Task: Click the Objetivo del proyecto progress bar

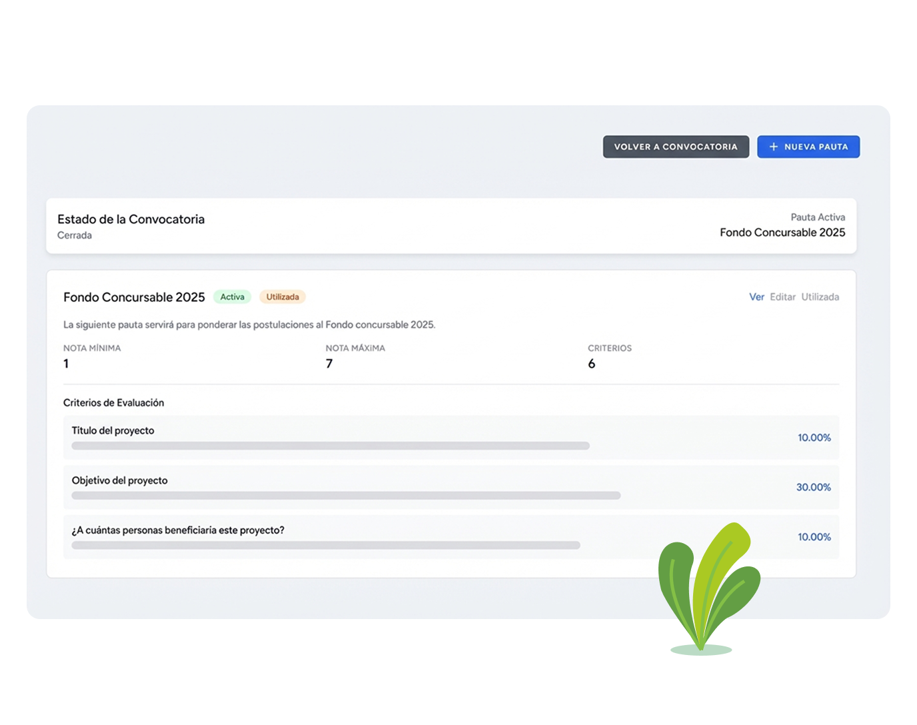Action: pyautogui.click(x=346, y=496)
